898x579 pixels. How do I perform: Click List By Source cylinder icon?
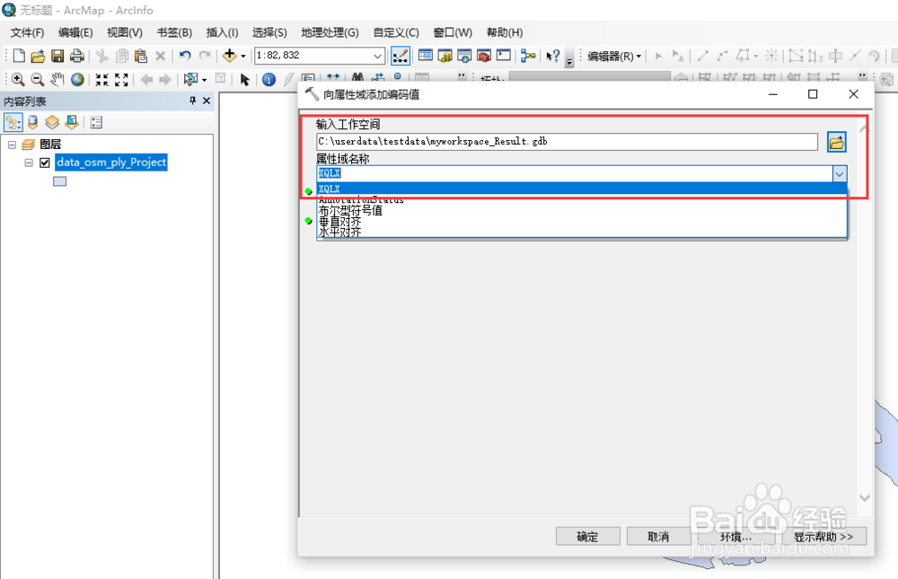pyautogui.click(x=32, y=122)
